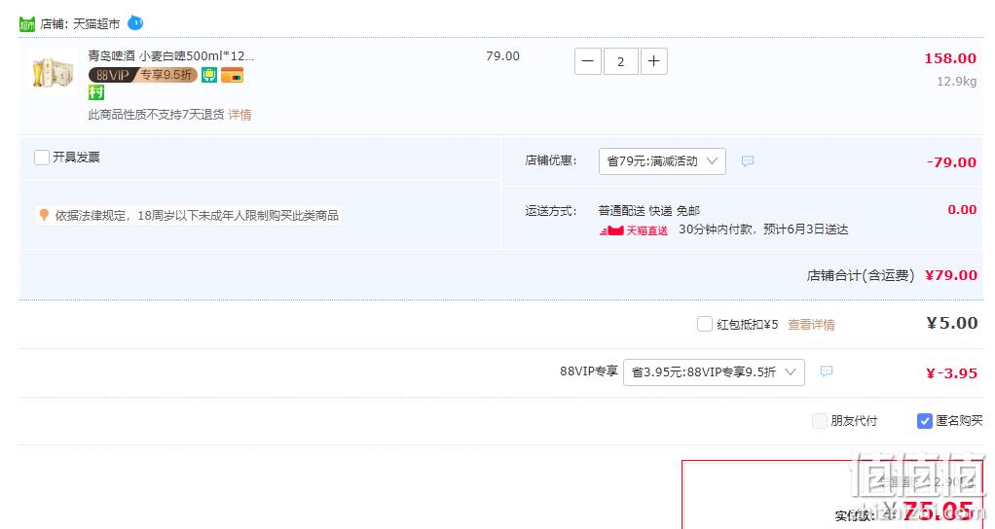The image size is (995, 529).
Task: Click the unit price 79.00
Action: tap(502, 56)
